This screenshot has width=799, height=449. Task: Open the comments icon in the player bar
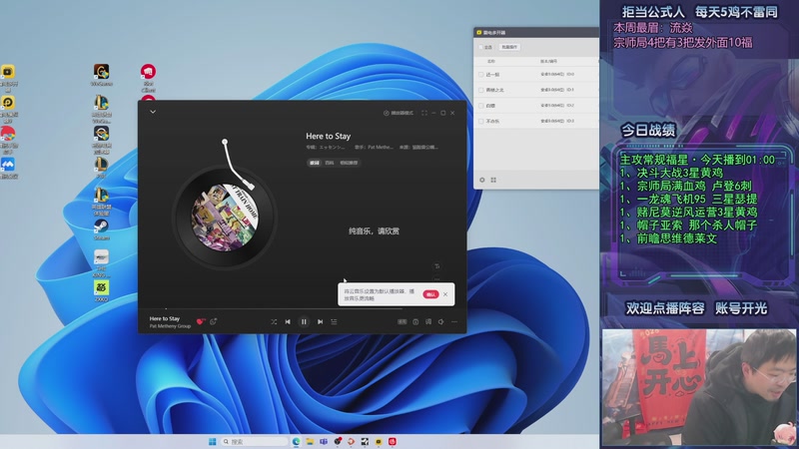428,321
